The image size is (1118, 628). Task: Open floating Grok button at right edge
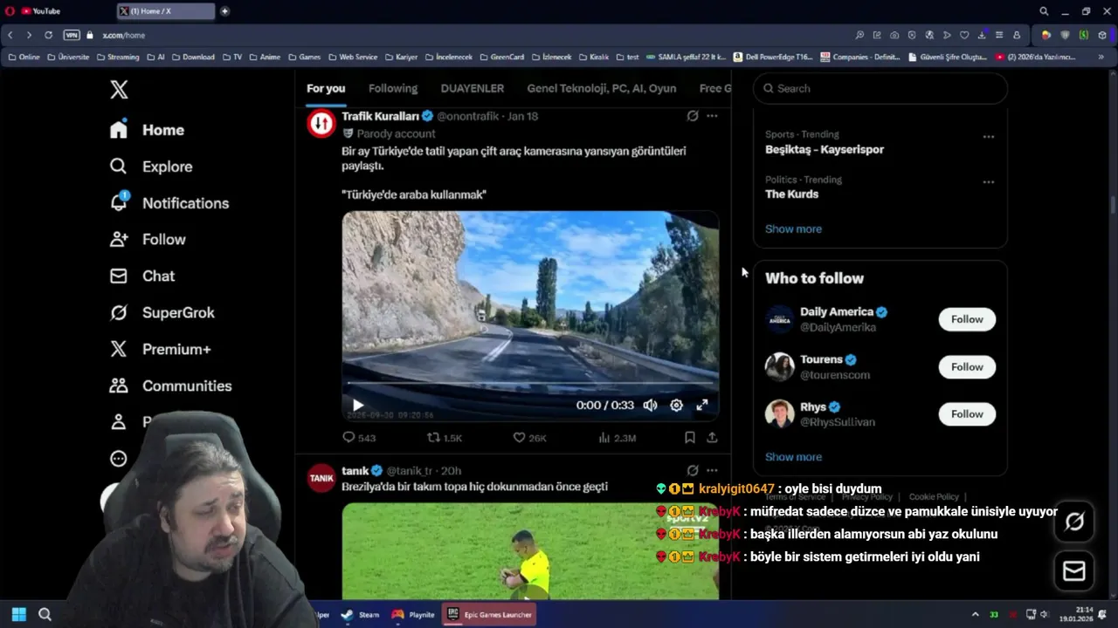(x=1074, y=522)
